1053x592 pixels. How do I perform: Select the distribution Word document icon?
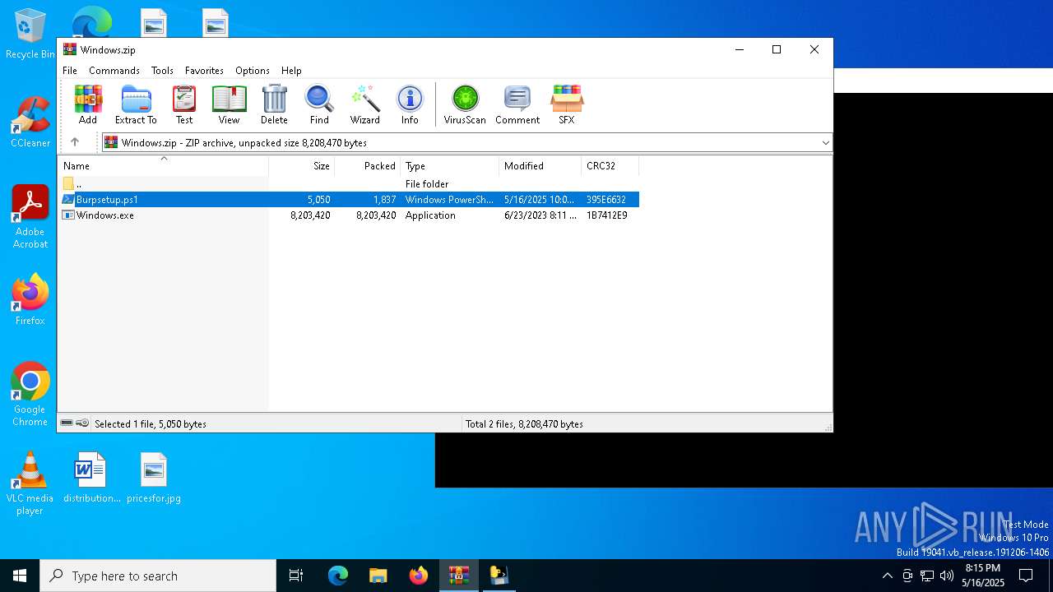(x=91, y=478)
